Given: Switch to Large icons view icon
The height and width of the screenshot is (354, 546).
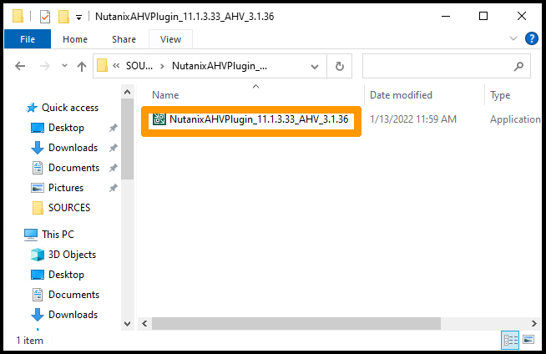Looking at the screenshot, I should click(x=526, y=340).
